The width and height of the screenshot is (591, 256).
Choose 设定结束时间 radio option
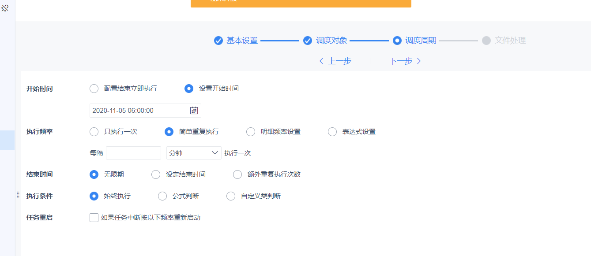click(x=156, y=174)
